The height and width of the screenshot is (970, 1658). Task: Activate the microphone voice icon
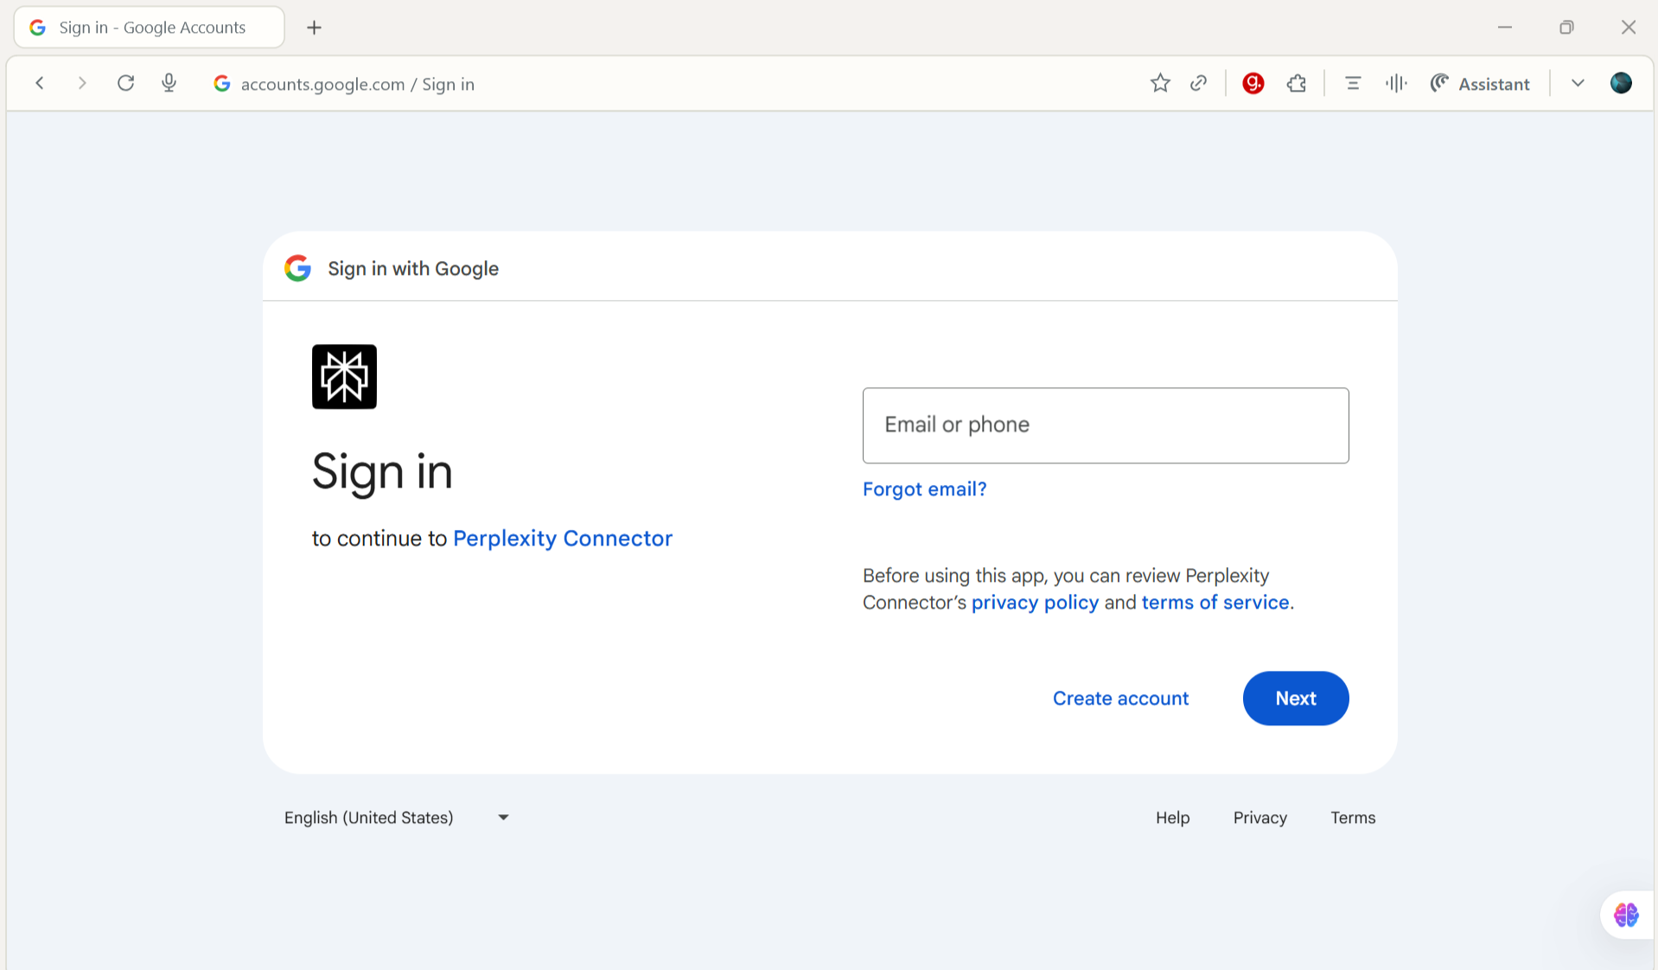pos(169,83)
